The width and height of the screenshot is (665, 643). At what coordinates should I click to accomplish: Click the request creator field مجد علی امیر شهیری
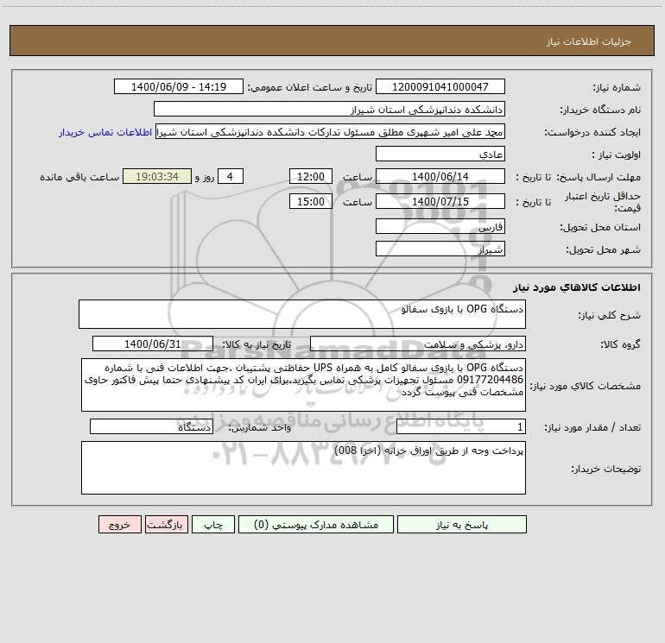pos(331,132)
